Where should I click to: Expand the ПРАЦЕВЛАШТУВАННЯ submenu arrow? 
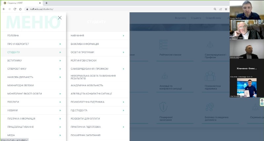tap(60, 127)
